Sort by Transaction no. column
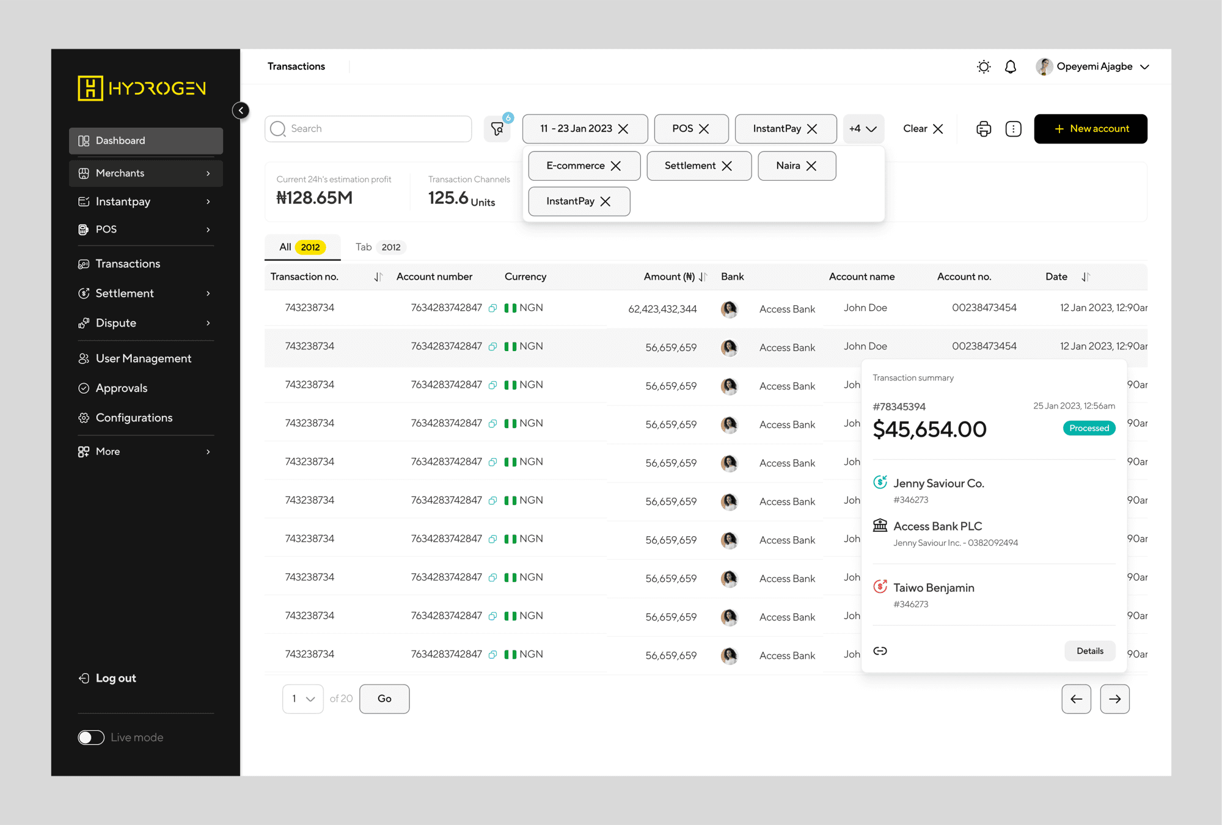The height and width of the screenshot is (825, 1222). (x=378, y=277)
